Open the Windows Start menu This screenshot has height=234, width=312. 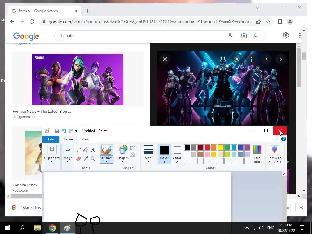[7, 228]
